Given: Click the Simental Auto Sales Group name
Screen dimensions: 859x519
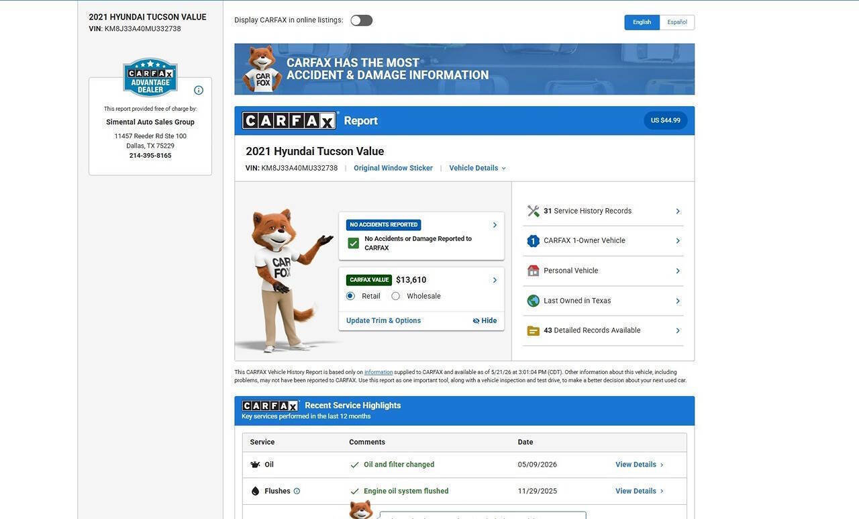Looking at the screenshot, I should 150,122.
